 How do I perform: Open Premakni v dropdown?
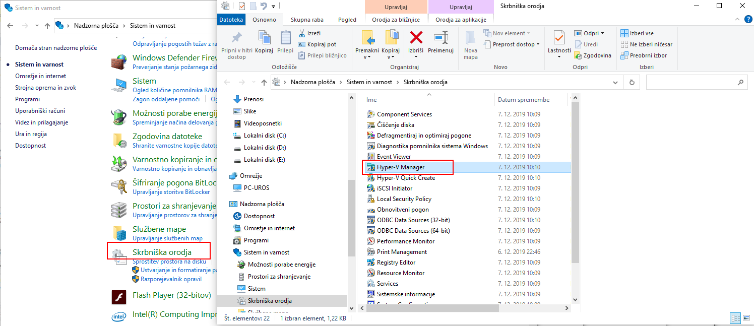367,54
